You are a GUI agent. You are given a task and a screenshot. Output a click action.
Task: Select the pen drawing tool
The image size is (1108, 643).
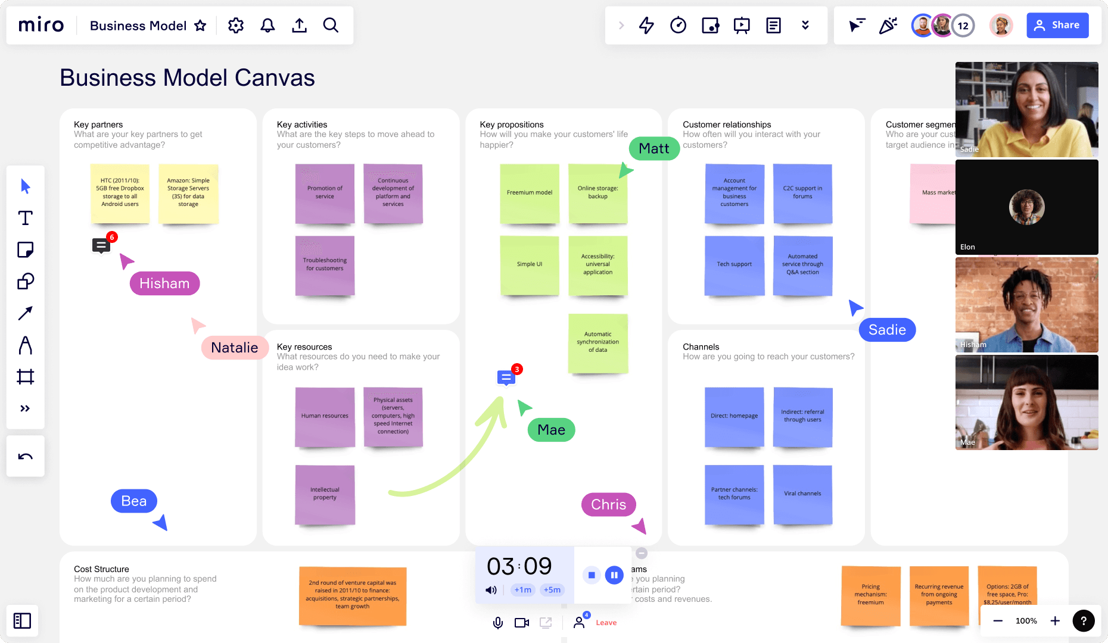25,345
